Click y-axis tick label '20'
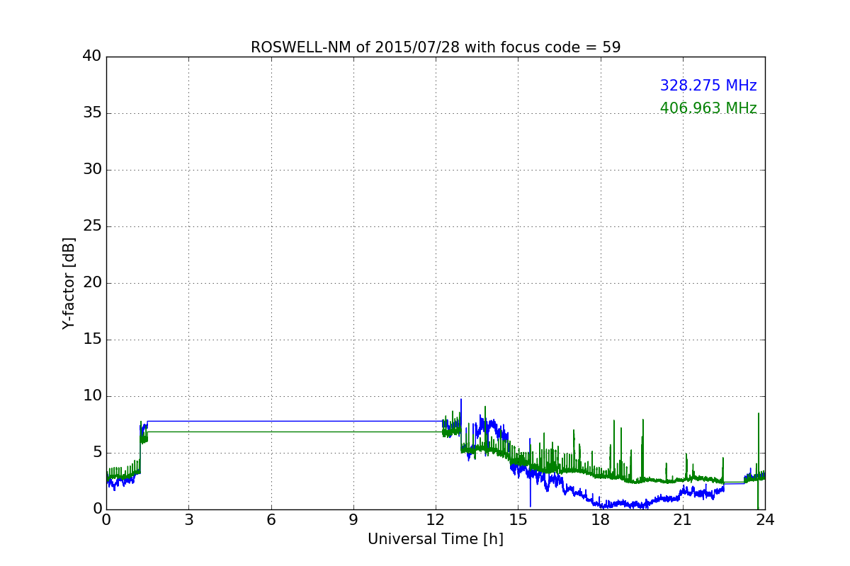The image size is (850, 566). pyautogui.click(x=92, y=282)
